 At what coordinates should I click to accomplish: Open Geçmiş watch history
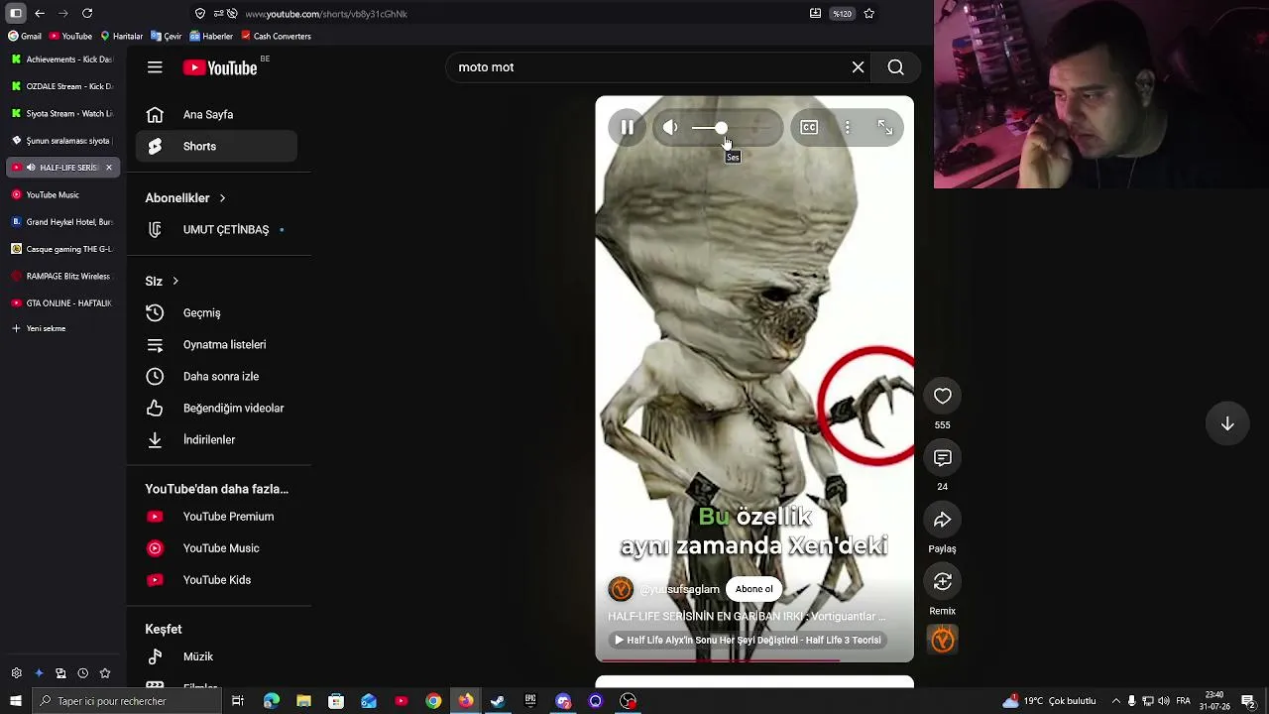(x=216, y=313)
